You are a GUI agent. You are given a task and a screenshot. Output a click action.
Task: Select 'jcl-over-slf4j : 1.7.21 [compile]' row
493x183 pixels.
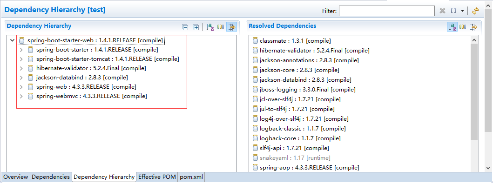[x=300, y=99]
